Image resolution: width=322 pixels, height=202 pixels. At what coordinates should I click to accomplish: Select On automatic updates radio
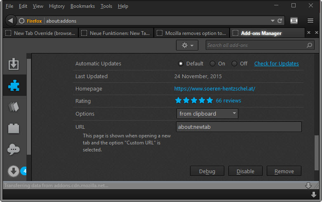pyautogui.click(x=212, y=64)
